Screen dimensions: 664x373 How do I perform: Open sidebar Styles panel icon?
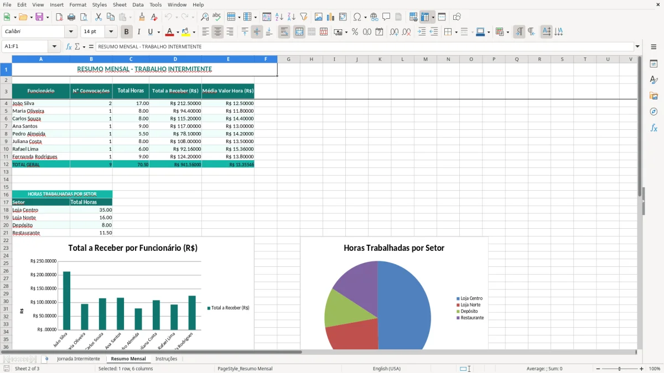(x=653, y=80)
